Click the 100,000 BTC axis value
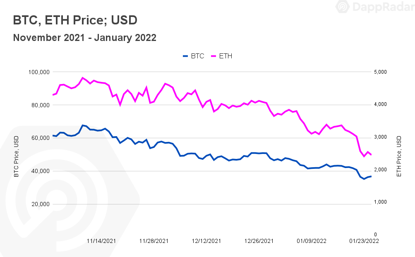 click(39, 72)
